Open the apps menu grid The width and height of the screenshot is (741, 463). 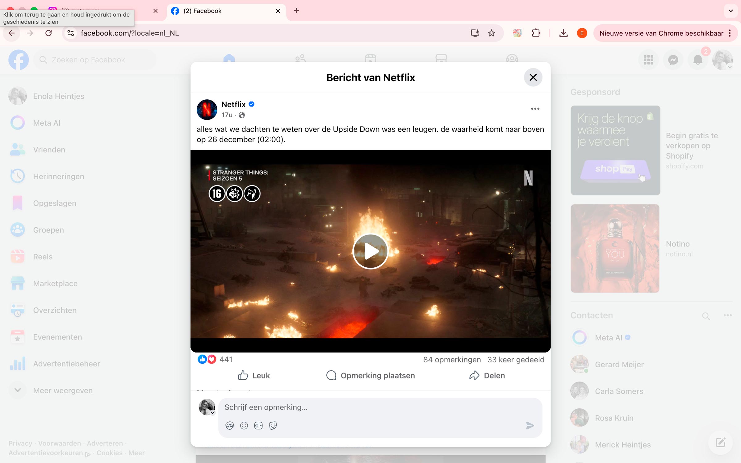point(648,60)
